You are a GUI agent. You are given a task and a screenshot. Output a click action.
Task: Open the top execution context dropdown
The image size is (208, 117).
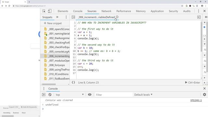click(70, 95)
